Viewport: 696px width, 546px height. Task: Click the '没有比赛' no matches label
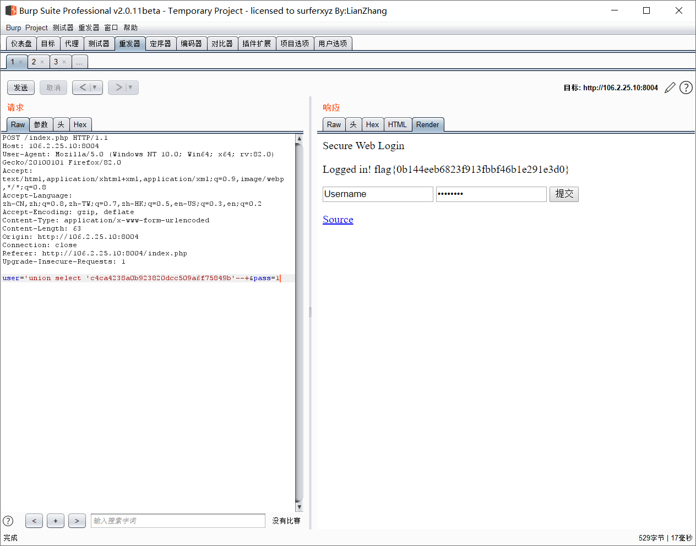[x=286, y=521]
